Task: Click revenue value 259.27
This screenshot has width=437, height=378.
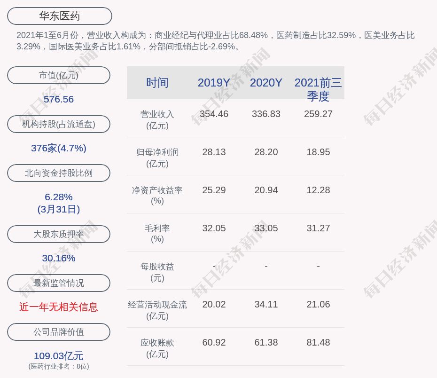Action: click(x=318, y=114)
